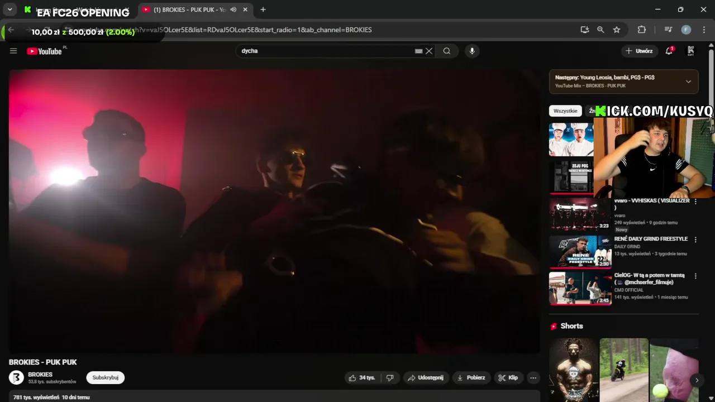Image resolution: width=715 pixels, height=402 pixels.
Task: Open the Chrome profile avatar F
Action: coord(686,30)
